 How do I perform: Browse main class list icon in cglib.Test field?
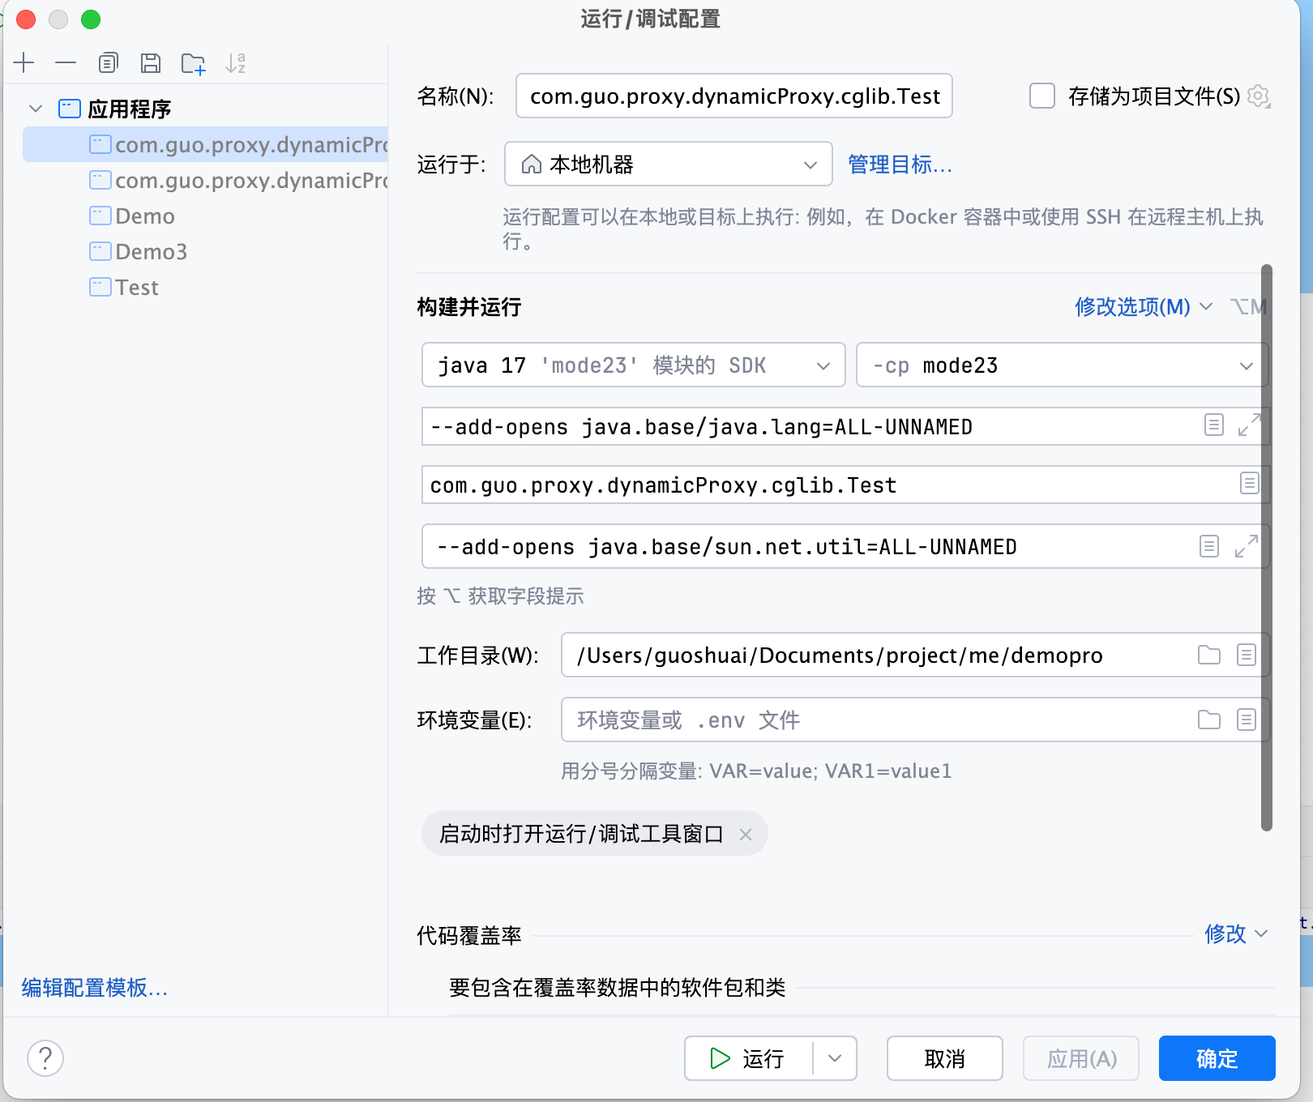click(x=1249, y=484)
